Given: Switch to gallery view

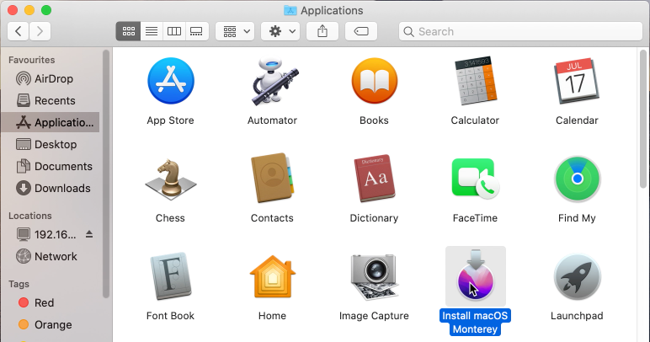Looking at the screenshot, I should pos(196,31).
